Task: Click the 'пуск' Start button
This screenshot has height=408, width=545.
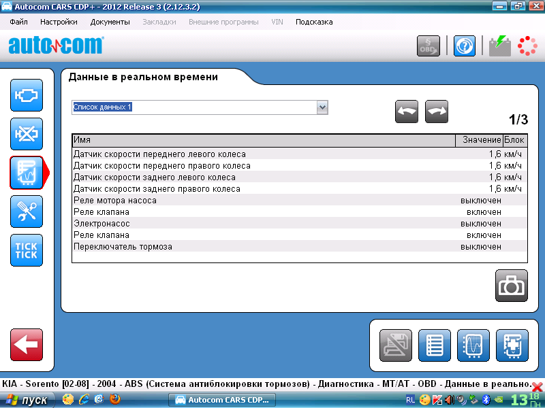Action: [27, 400]
